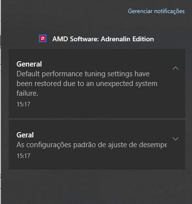
Task: Click the word 'failure.' in the General message
Action: 27,93
